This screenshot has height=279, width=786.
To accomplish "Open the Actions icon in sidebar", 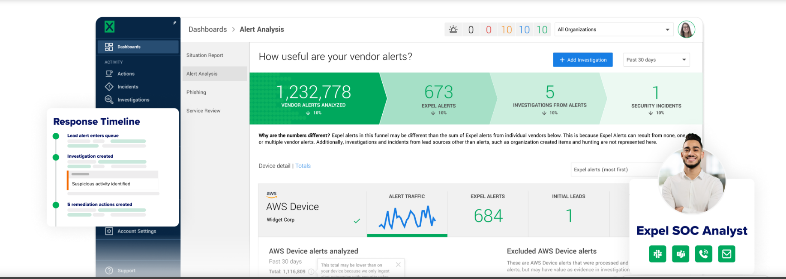I will 109,73.
